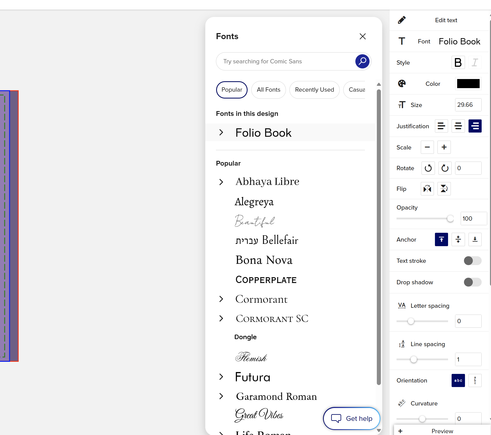Viewport: 491px width, 435px height.
Task: Enable the Text stroke switch
Action: [x=473, y=261]
